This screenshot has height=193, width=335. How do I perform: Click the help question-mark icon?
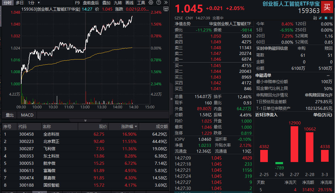pyautogui.click(x=159, y=2)
